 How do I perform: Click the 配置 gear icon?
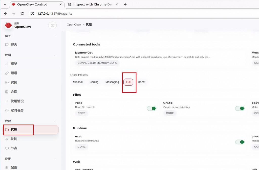tap(7, 167)
